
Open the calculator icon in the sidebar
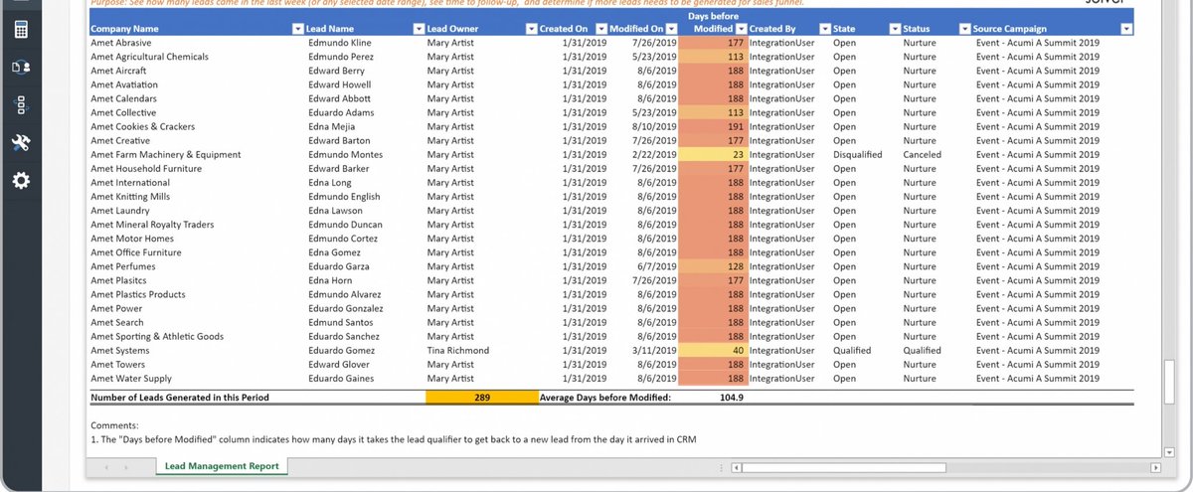pos(21,29)
